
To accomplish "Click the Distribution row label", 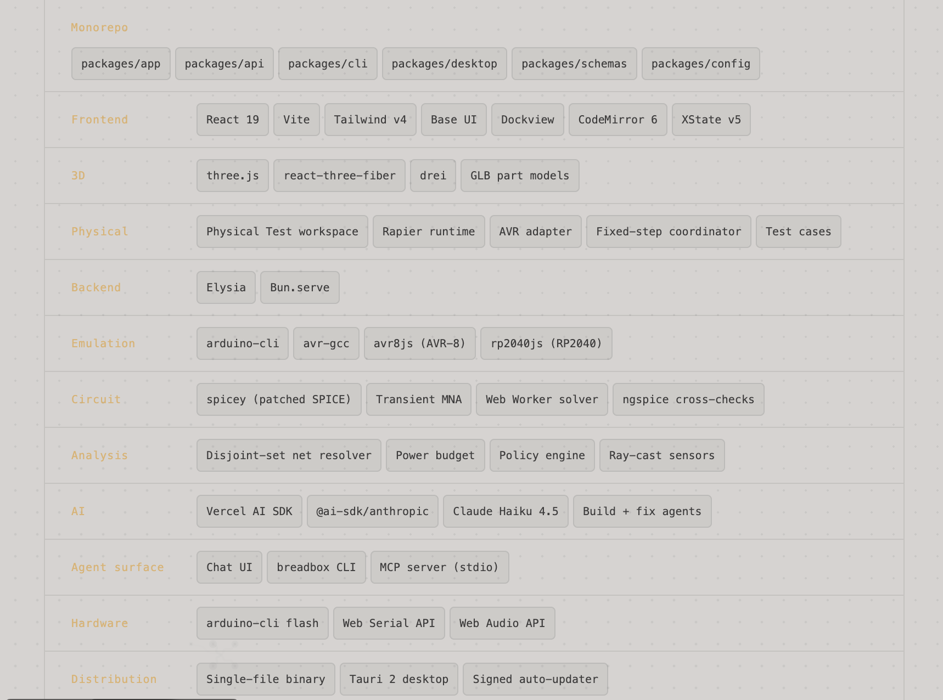I will 114,679.
